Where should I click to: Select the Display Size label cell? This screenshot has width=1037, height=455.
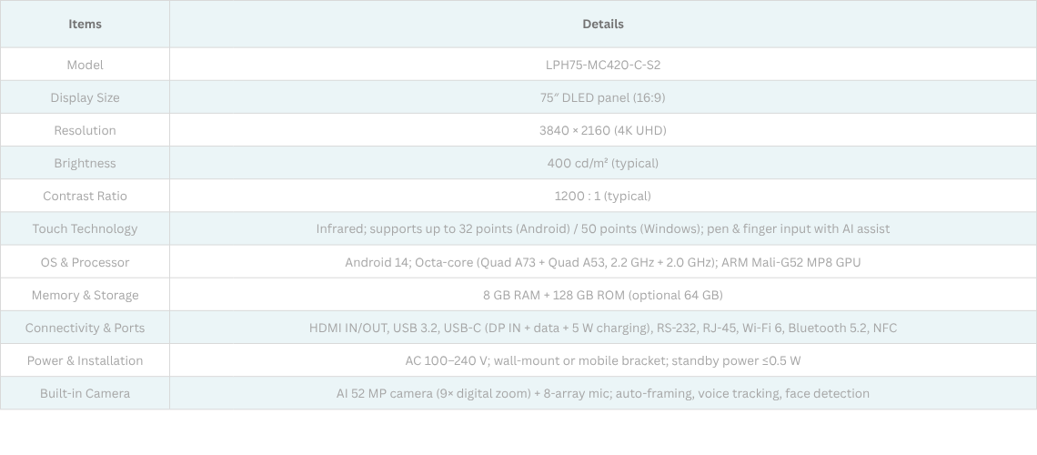point(85,97)
